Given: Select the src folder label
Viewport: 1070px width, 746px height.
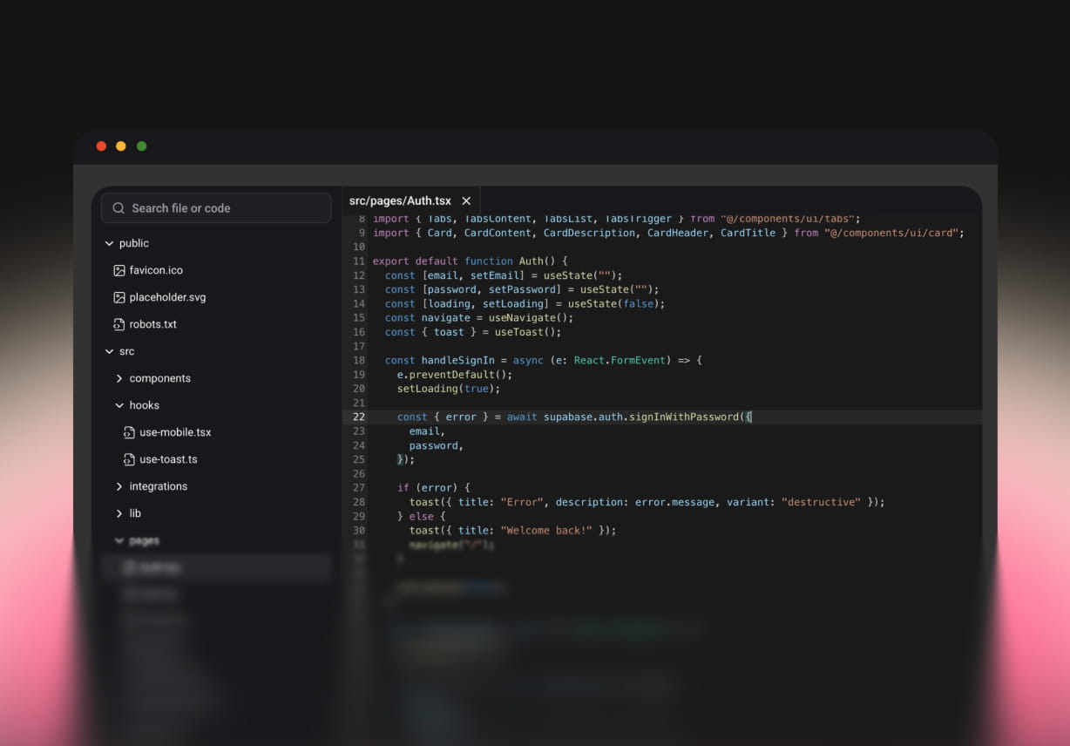Looking at the screenshot, I should tap(127, 351).
